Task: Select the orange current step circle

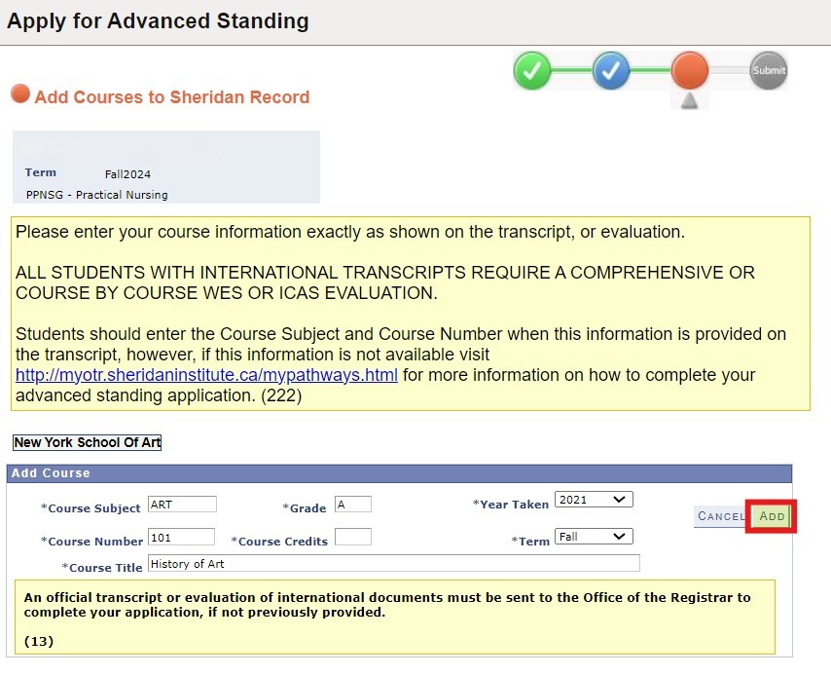Action: click(x=690, y=70)
